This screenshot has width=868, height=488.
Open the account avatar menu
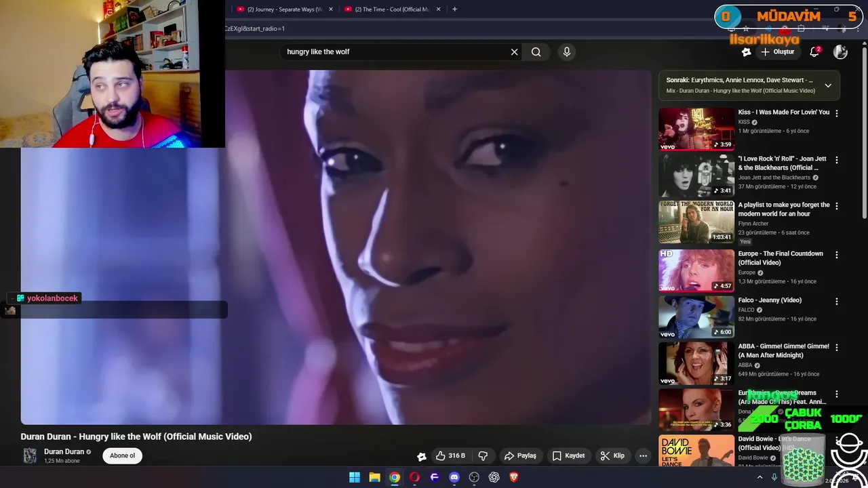pos(840,52)
